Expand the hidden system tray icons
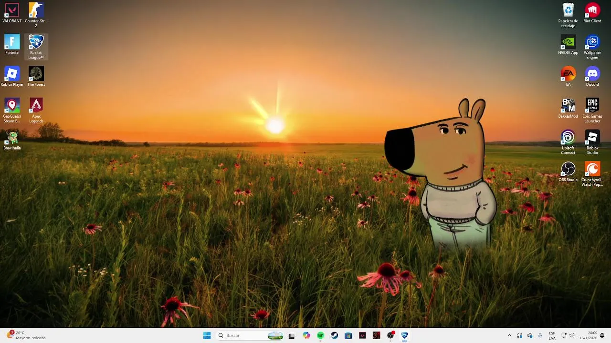Image resolution: width=611 pixels, height=343 pixels. pos(509,335)
